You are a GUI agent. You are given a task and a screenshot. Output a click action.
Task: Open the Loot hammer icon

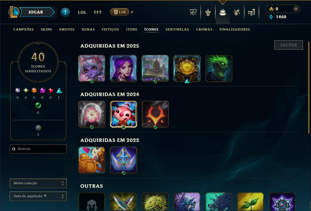pos(237,12)
